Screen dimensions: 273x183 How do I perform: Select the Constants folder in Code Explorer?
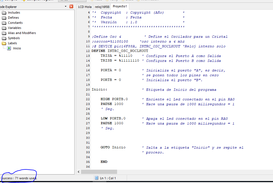15,23
